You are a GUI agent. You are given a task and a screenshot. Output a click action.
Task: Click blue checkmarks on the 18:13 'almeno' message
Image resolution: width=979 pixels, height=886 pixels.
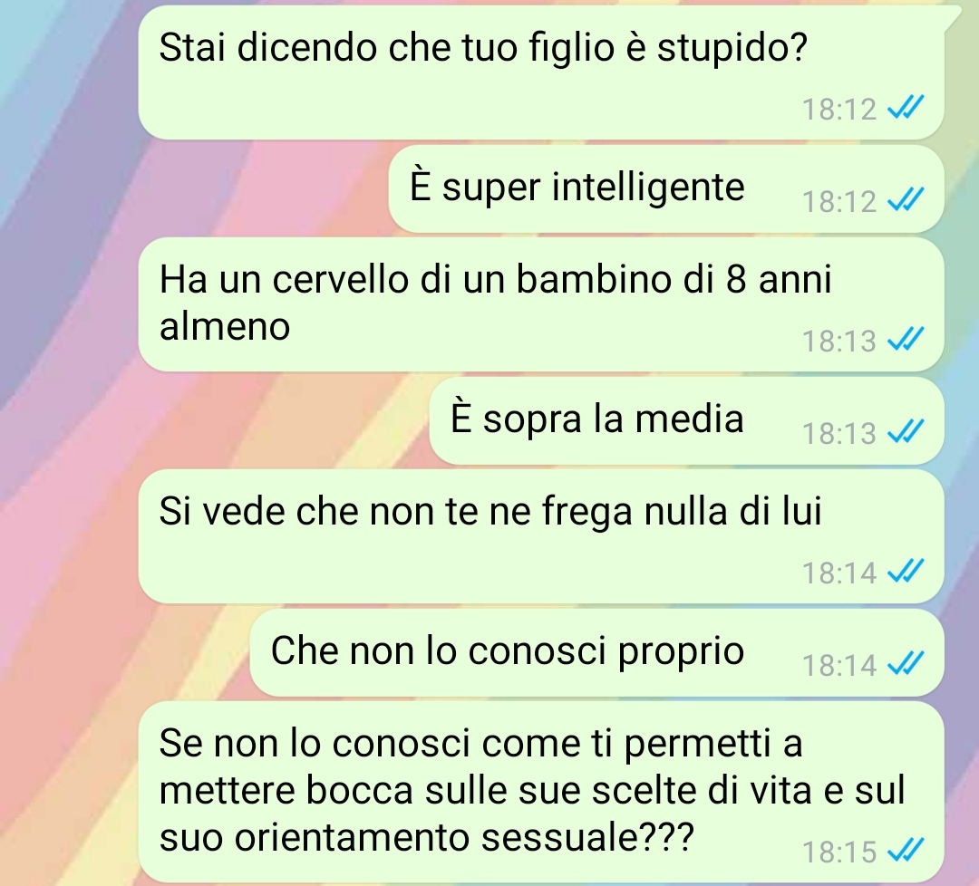point(906,340)
